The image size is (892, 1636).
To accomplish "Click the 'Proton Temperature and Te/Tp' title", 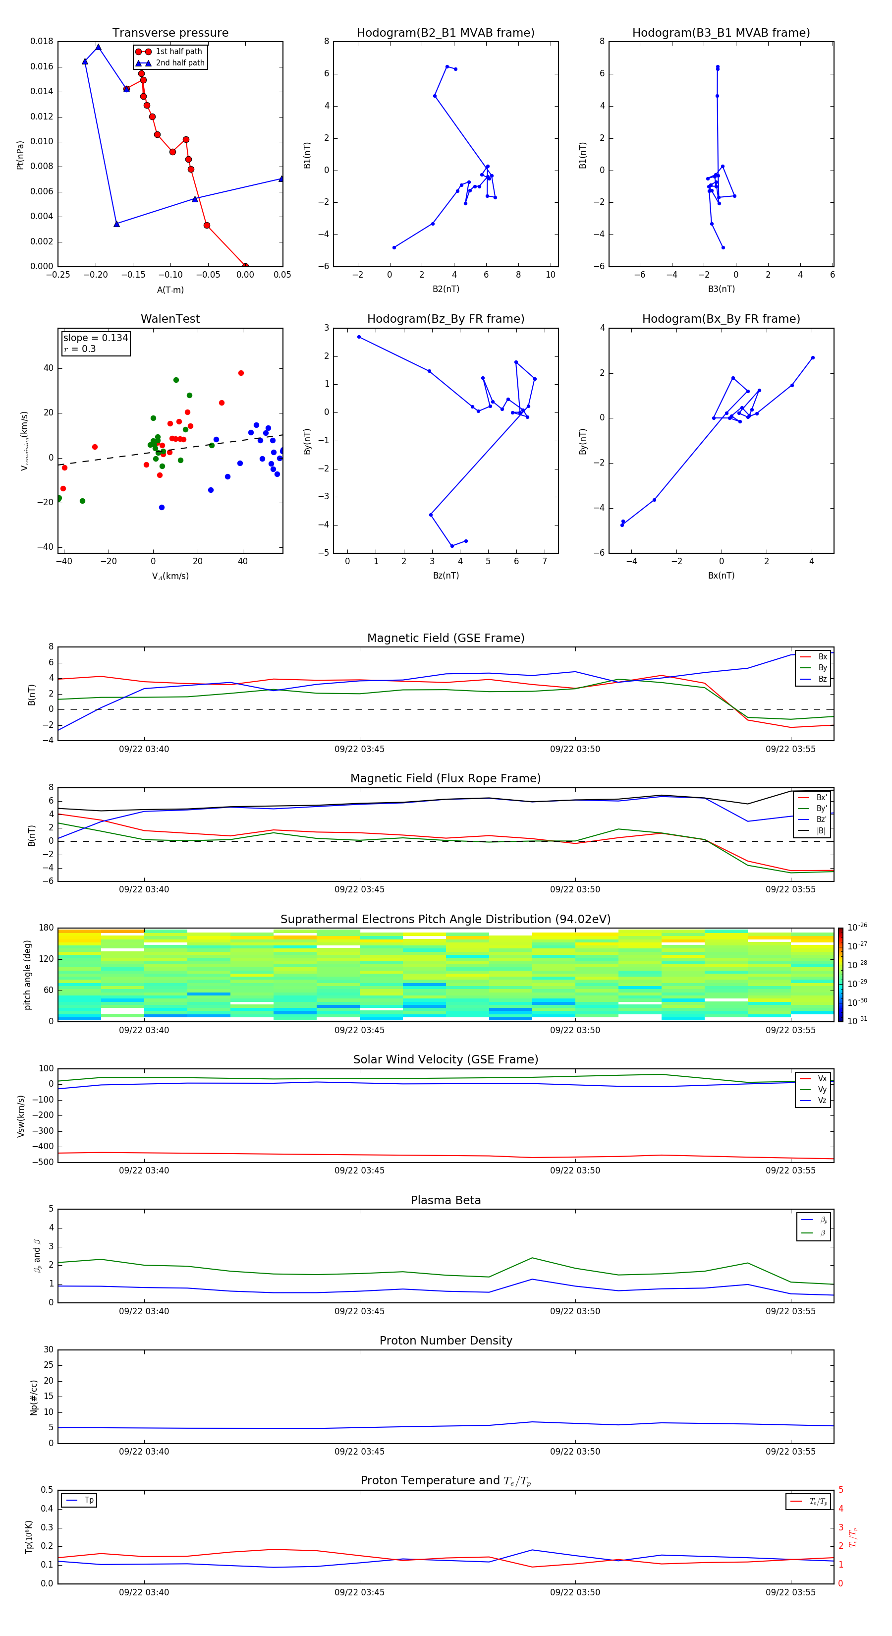I will 446,1481.
